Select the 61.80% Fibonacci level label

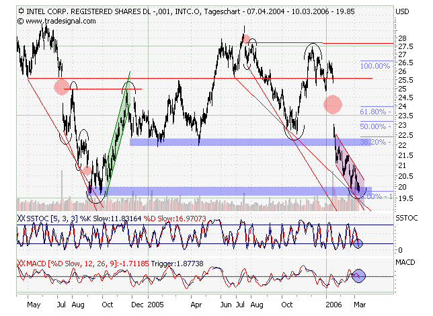[x=375, y=111]
